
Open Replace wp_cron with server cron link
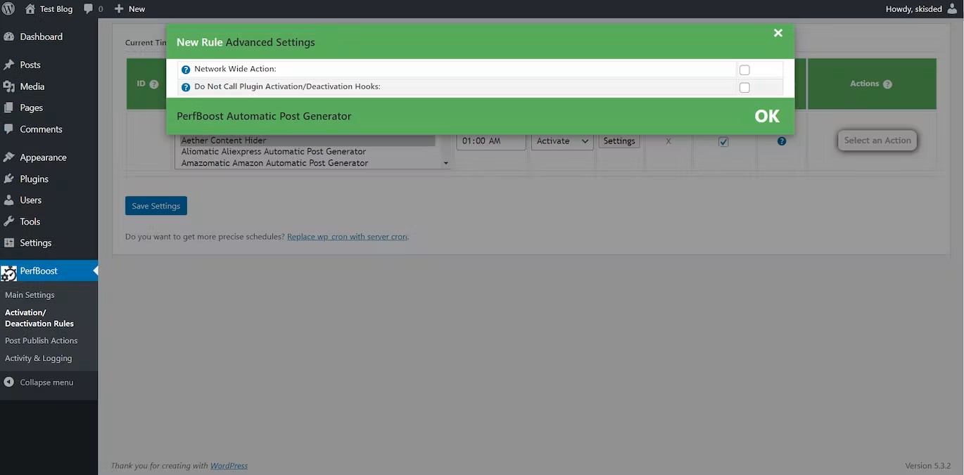pos(347,237)
